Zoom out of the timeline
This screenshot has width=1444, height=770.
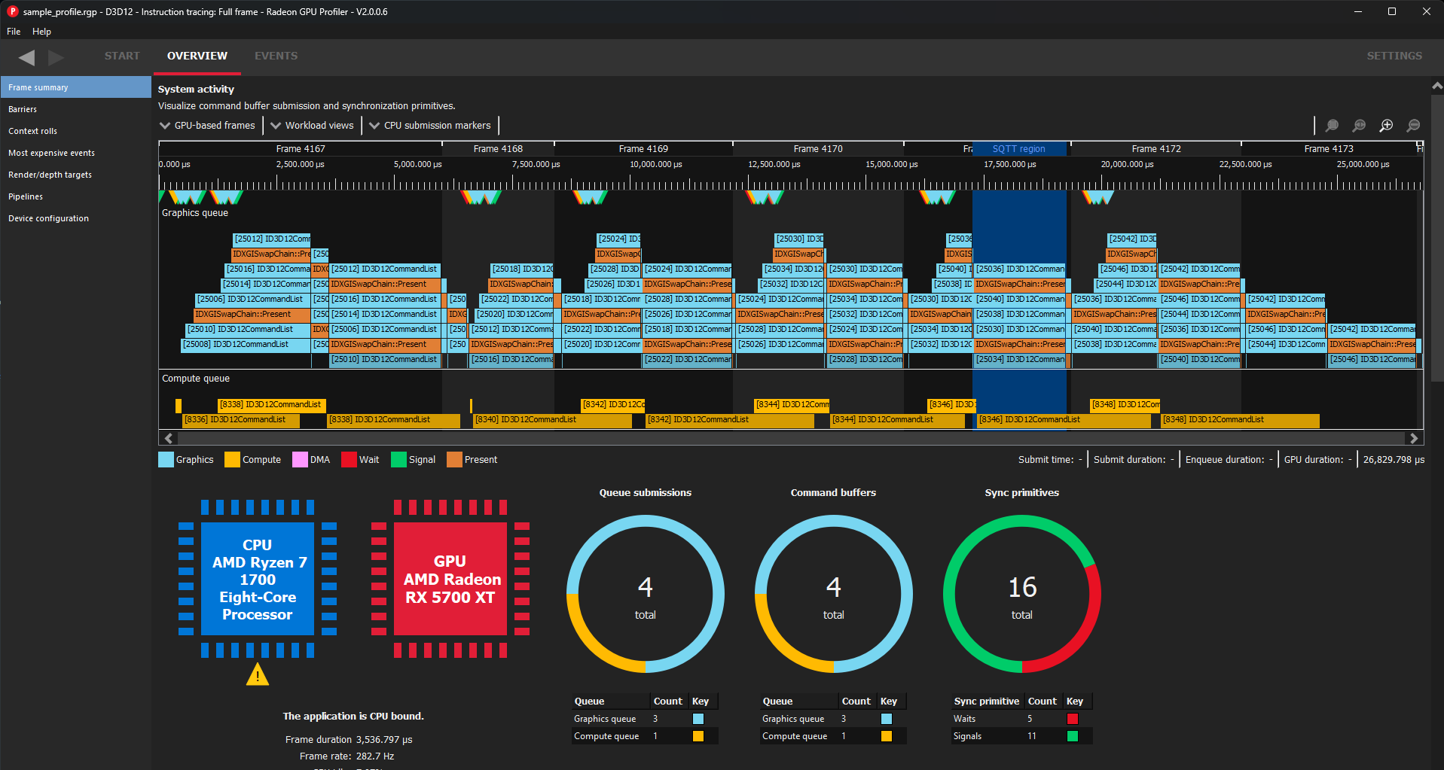click(x=1413, y=126)
